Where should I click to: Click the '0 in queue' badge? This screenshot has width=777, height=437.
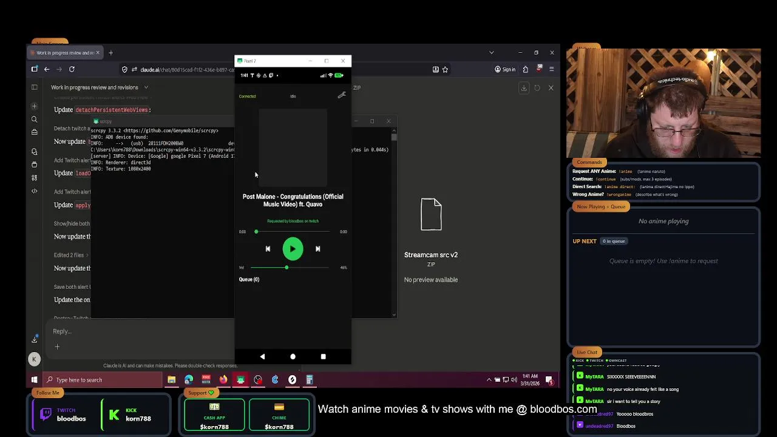click(613, 241)
